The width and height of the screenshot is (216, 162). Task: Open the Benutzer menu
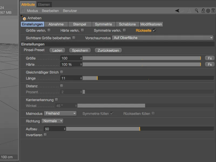[70, 11]
